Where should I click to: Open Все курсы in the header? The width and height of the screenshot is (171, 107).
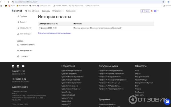(46, 11)
